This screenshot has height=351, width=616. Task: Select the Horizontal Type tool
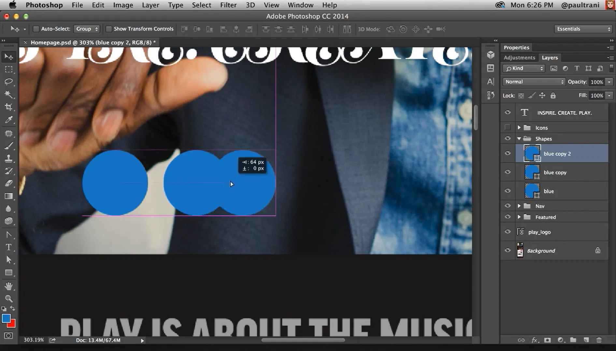pyautogui.click(x=9, y=247)
